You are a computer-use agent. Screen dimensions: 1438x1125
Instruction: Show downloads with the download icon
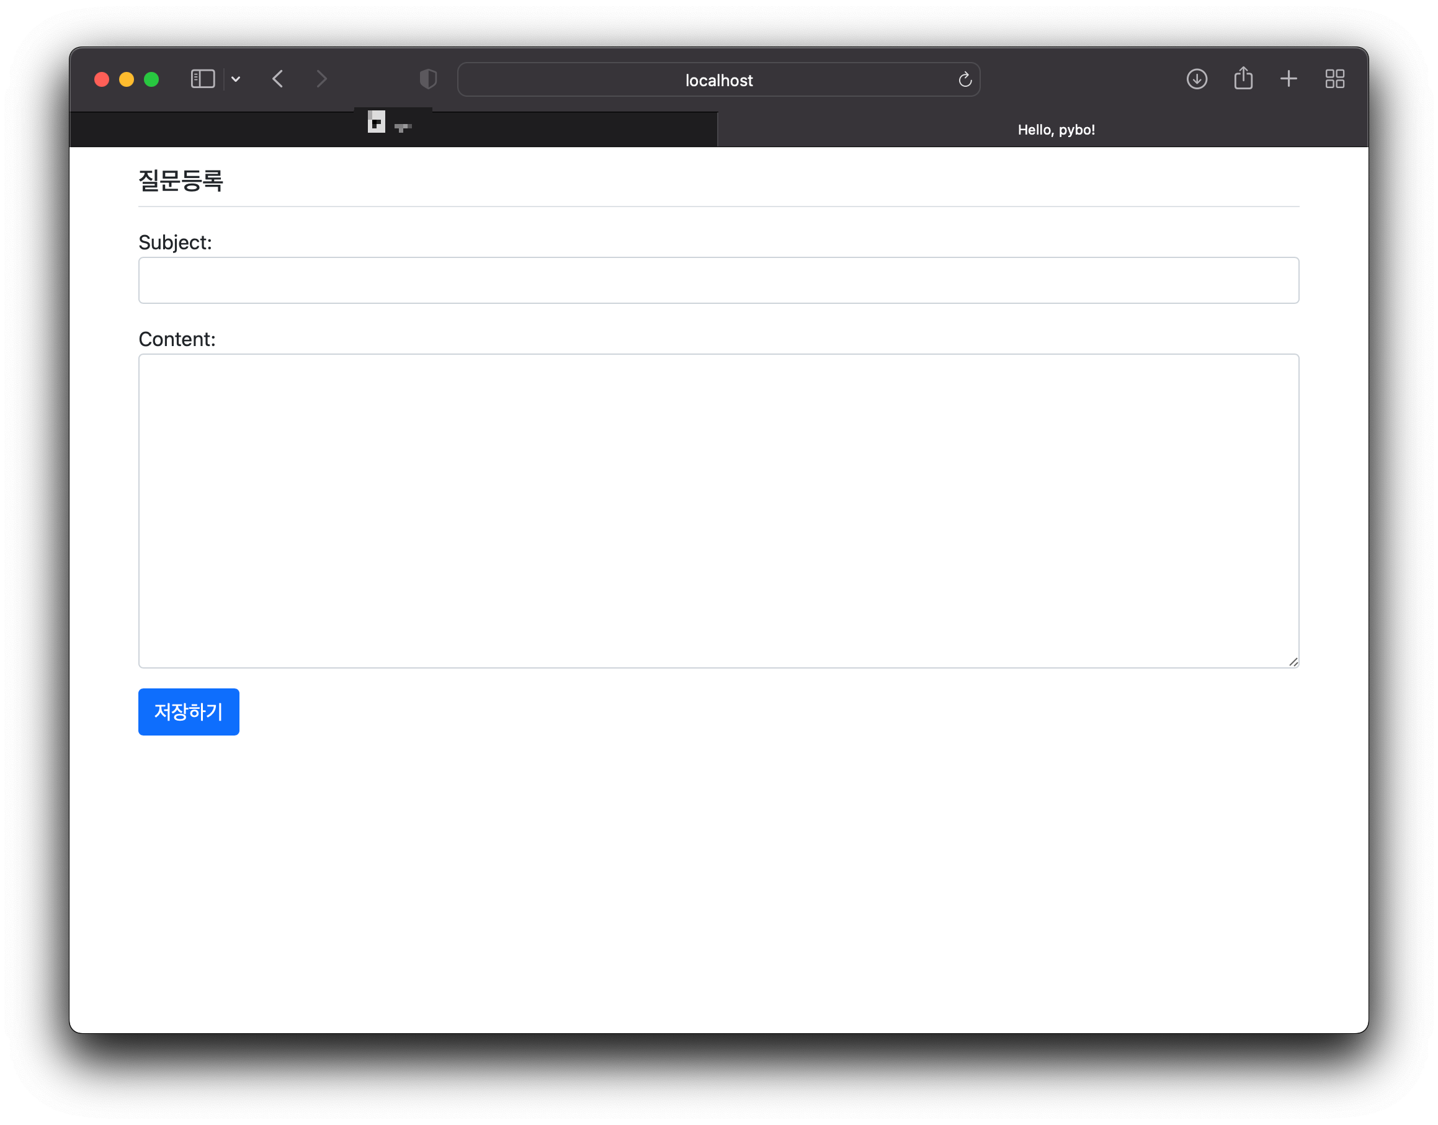pyautogui.click(x=1196, y=79)
